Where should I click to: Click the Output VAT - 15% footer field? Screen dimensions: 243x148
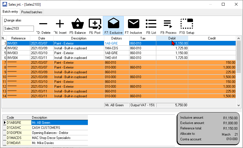pyautogui.click(x=143, y=105)
